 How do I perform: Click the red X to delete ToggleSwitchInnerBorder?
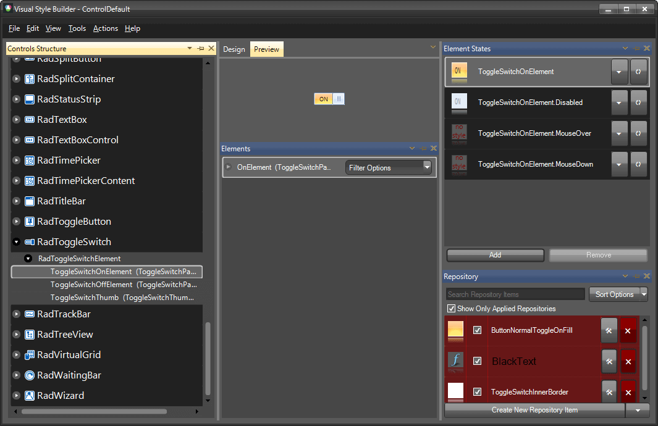point(628,391)
